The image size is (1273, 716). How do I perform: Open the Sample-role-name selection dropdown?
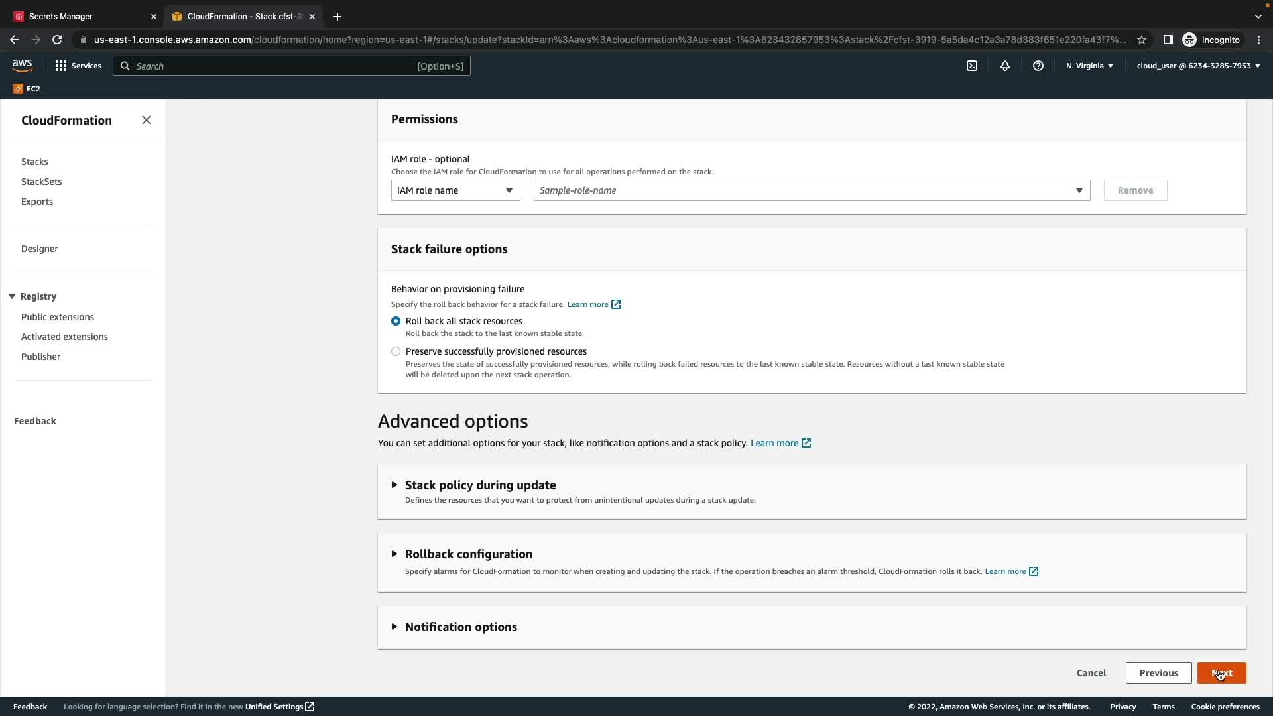point(811,190)
